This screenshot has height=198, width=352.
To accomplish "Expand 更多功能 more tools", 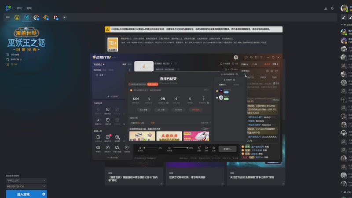I will pos(113,158).
